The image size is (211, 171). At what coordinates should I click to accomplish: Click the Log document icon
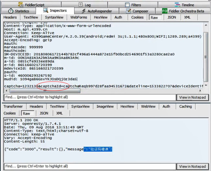point(80,5)
